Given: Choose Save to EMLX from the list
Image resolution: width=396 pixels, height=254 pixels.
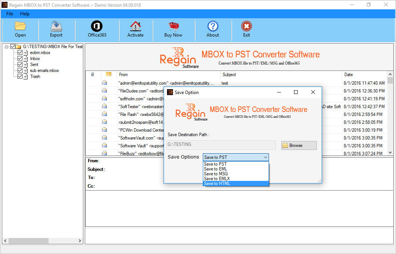Looking at the screenshot, I should (236, 179).
